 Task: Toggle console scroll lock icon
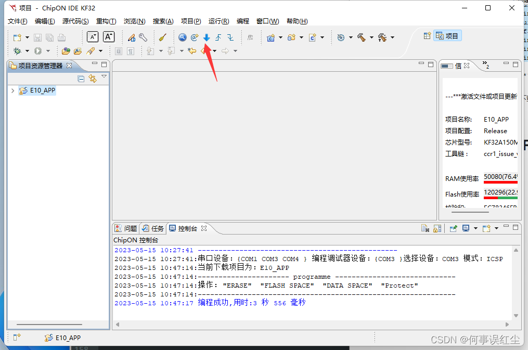(x=437, y=229)
